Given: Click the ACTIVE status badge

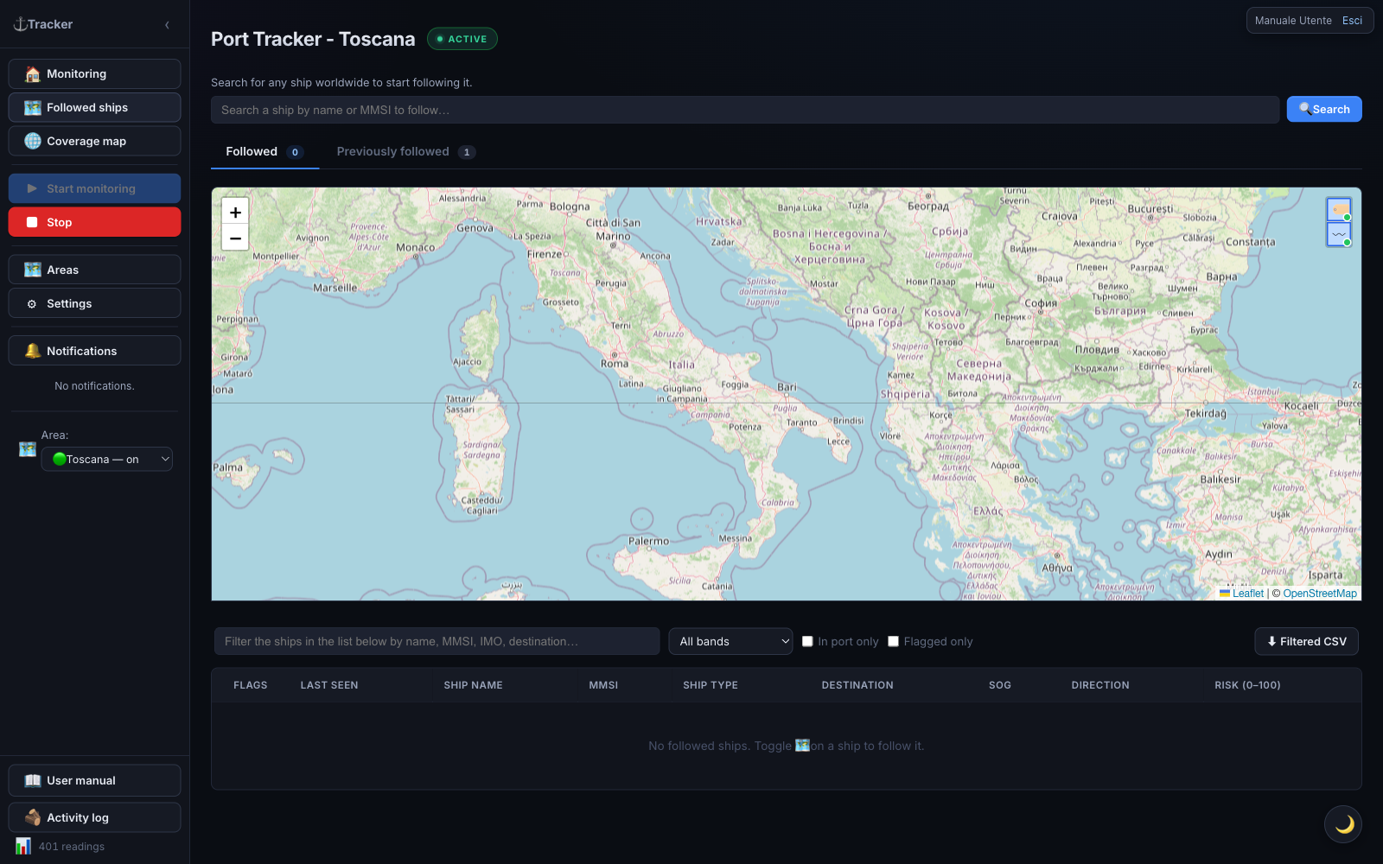Looking at the screenshot, I should [x=462, y=39].
